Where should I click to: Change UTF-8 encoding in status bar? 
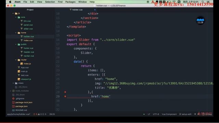[x=156, y=114]
